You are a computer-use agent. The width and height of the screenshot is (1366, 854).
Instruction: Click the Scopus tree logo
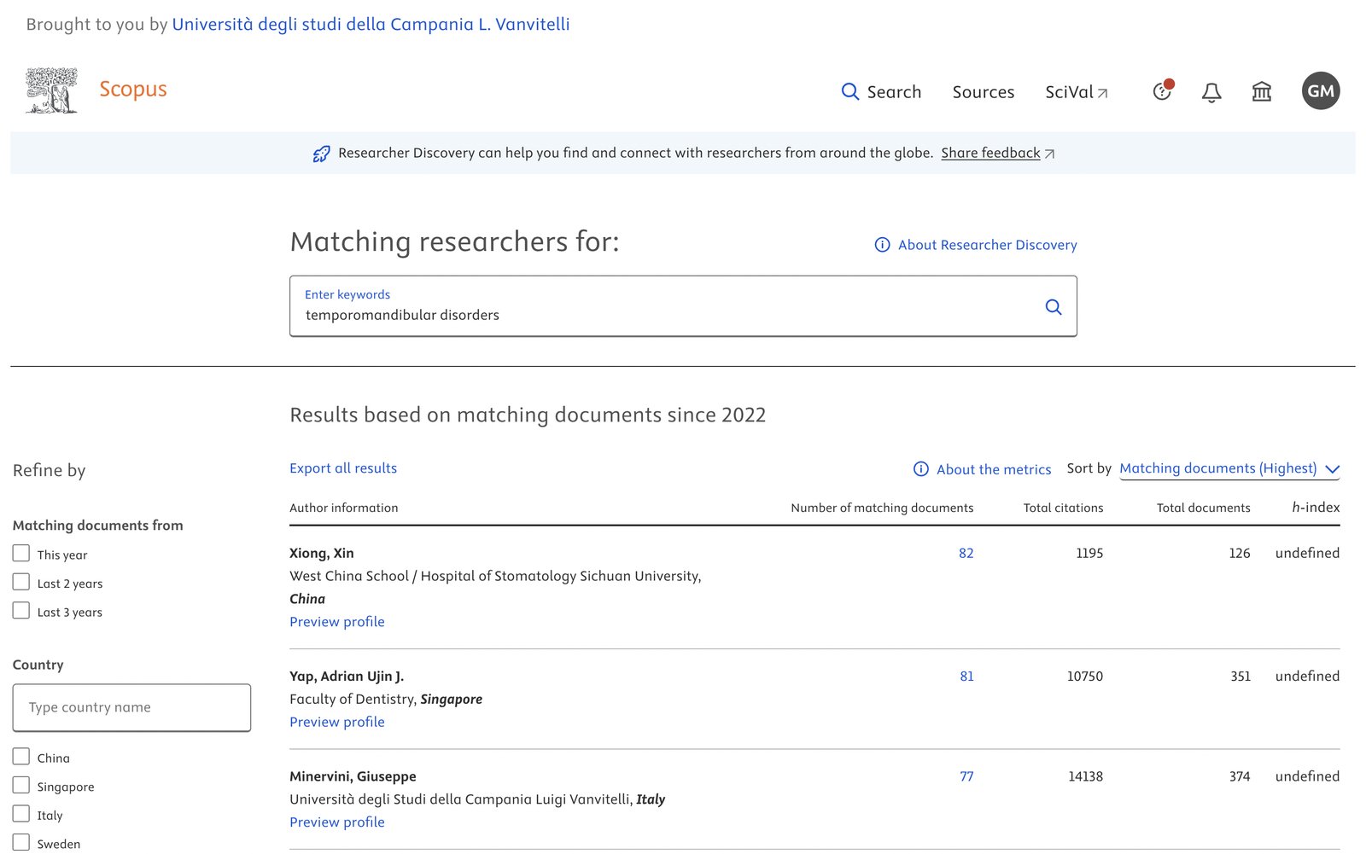(52, 90)
